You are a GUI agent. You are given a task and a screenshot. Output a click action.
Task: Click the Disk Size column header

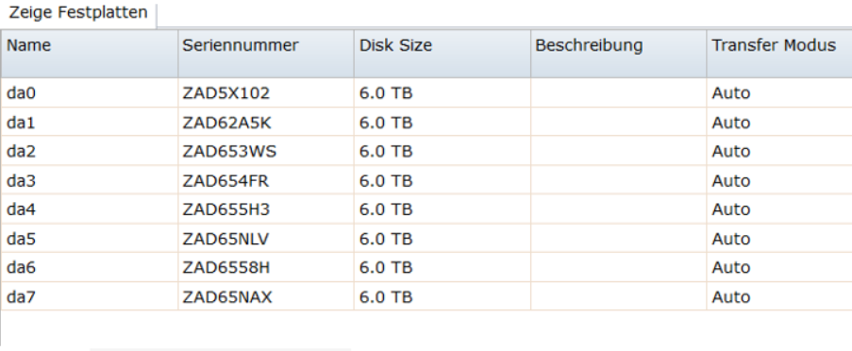[x=443, y=53]
